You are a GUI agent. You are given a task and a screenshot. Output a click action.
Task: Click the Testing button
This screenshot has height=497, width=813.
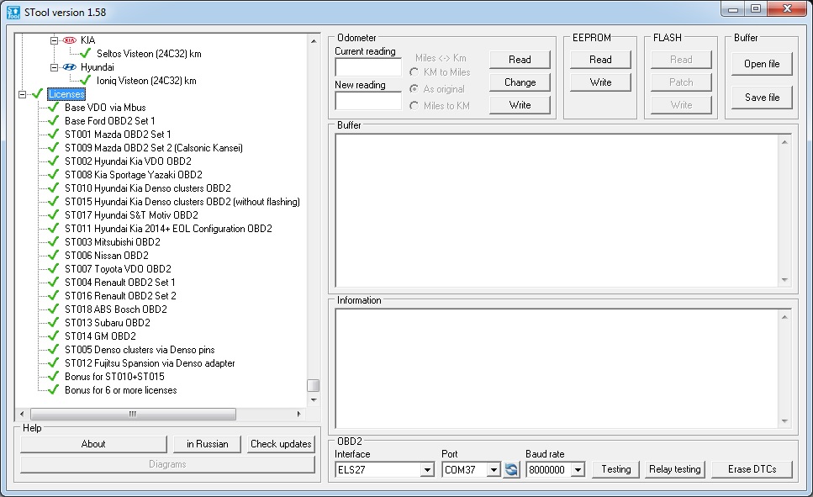(616, 469)
